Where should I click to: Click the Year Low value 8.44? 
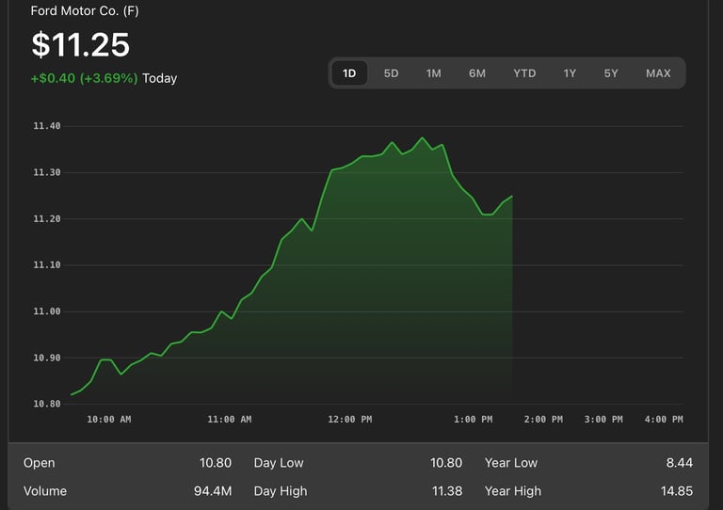(678, 463)
